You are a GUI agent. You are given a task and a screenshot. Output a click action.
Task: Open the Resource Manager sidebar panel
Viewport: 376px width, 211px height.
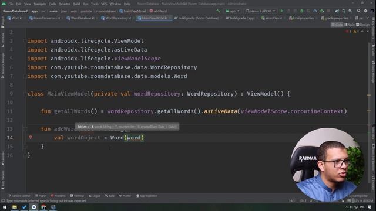click(x=2, y=65)
